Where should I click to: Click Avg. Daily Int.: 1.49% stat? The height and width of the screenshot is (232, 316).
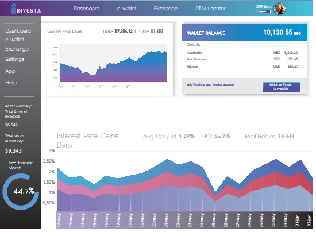169,137
